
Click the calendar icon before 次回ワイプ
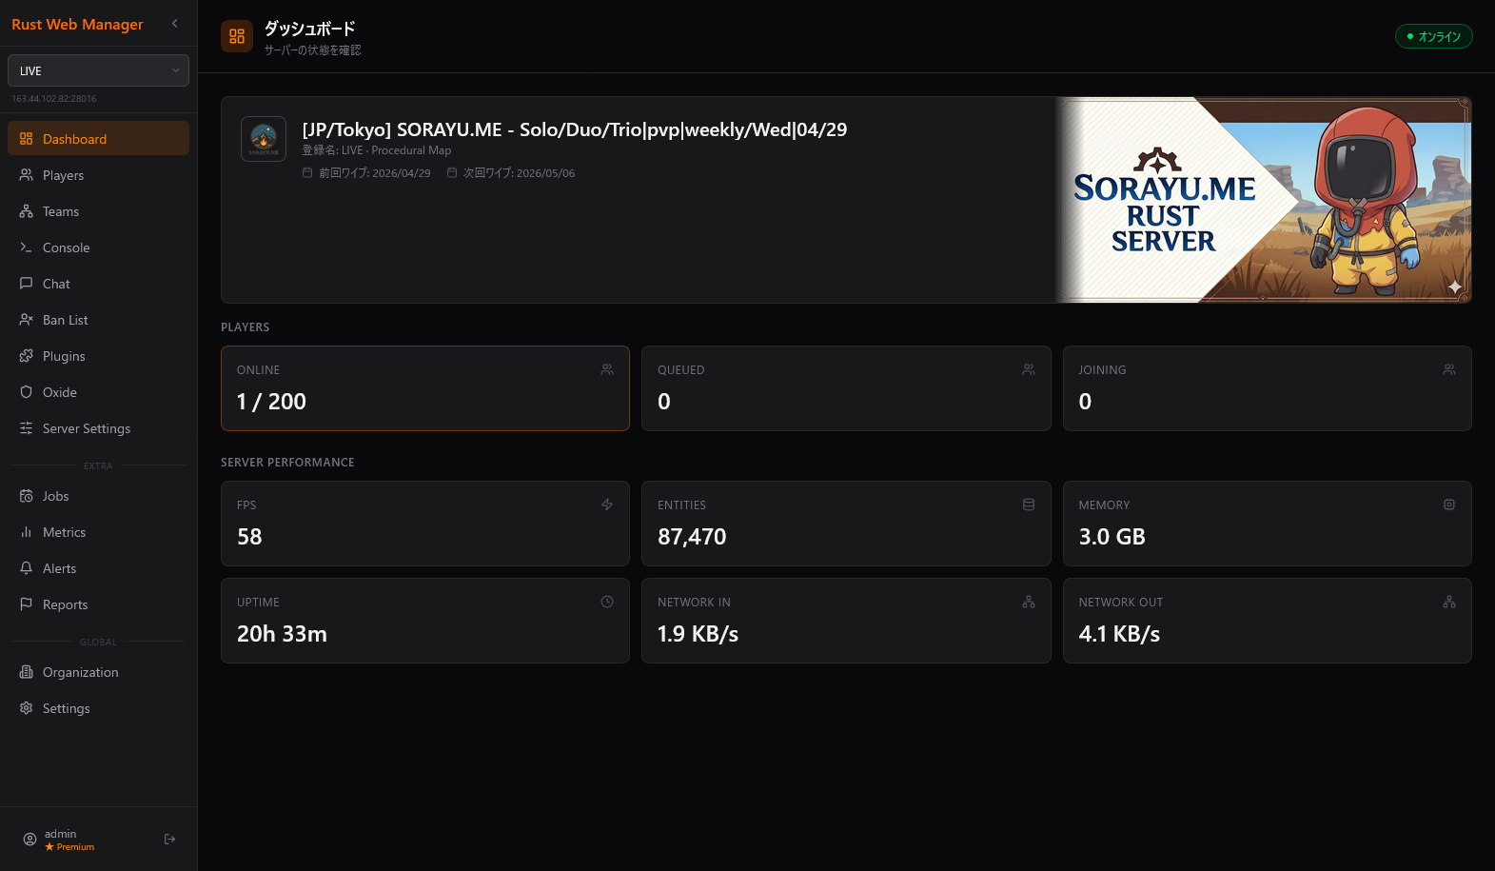452,172
